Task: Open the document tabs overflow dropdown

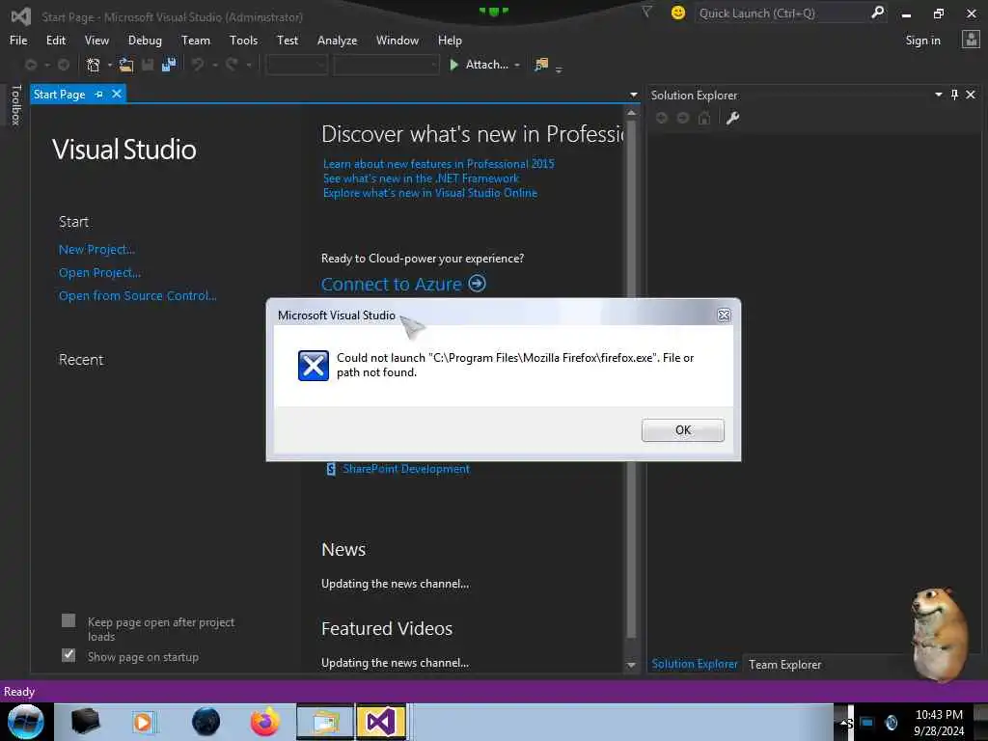Action: [x=633, y=96]
